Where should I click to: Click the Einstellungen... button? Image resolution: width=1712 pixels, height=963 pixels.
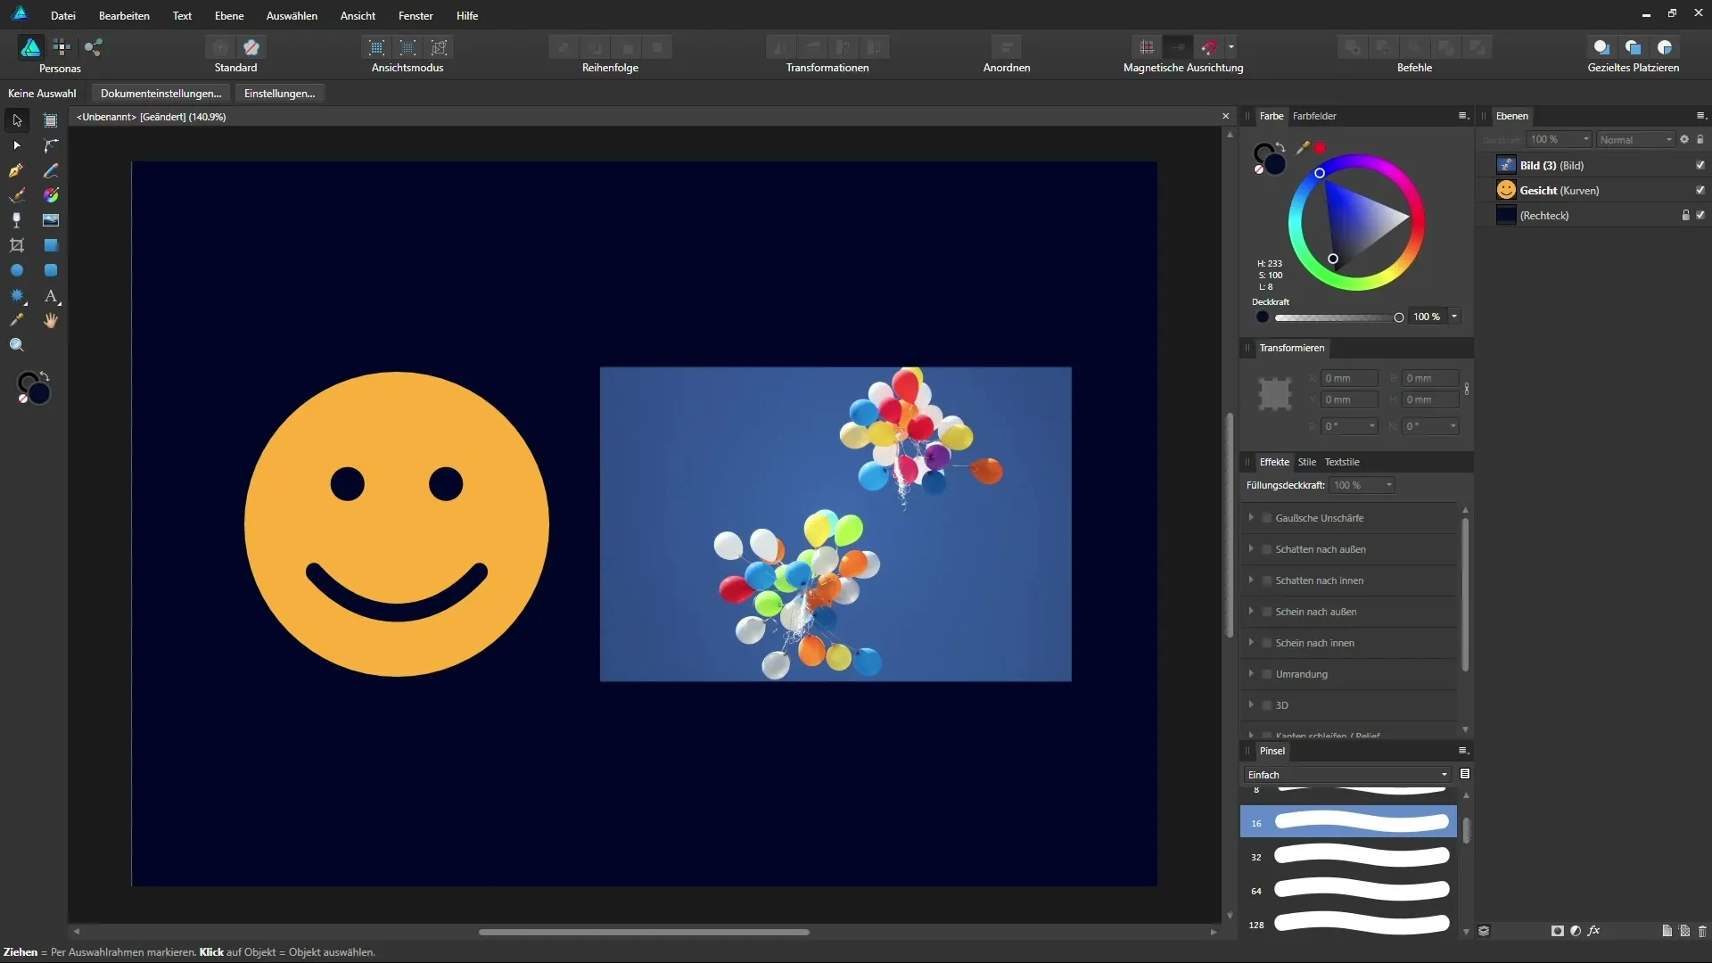tap(279, 94)
